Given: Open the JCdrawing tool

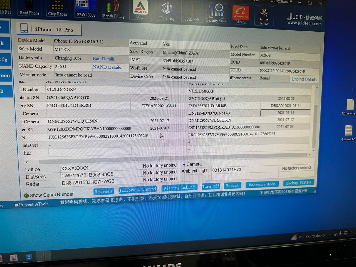Looking at the screenshot, I should [166, 11].
